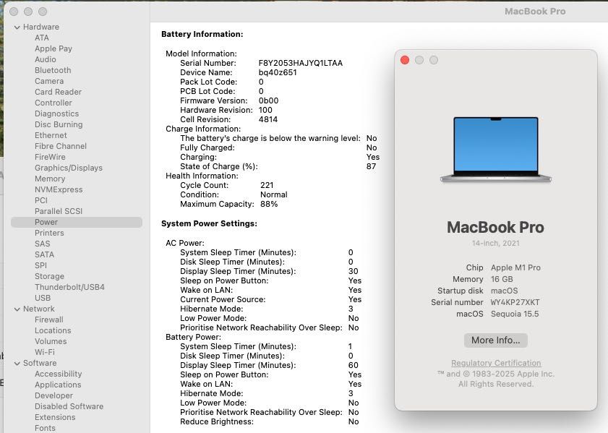The image size is (608, 433).
Task: Collapse the Software section chevron
Action: click(17, 363)
